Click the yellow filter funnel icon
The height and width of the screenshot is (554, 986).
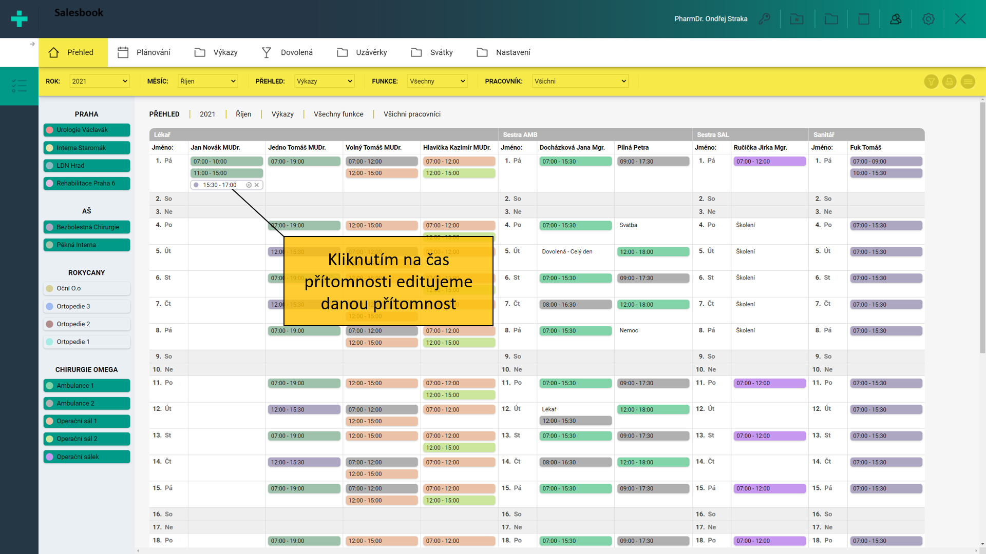[931, 82]
